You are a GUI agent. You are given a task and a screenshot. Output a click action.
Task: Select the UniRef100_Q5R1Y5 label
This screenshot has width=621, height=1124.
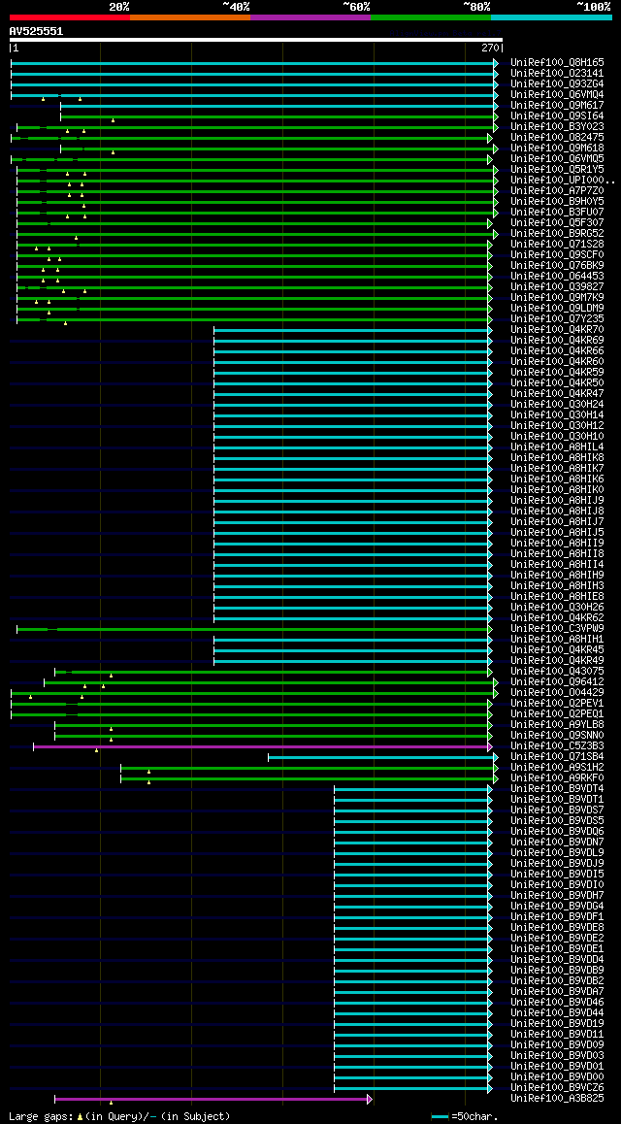[557, 170]
